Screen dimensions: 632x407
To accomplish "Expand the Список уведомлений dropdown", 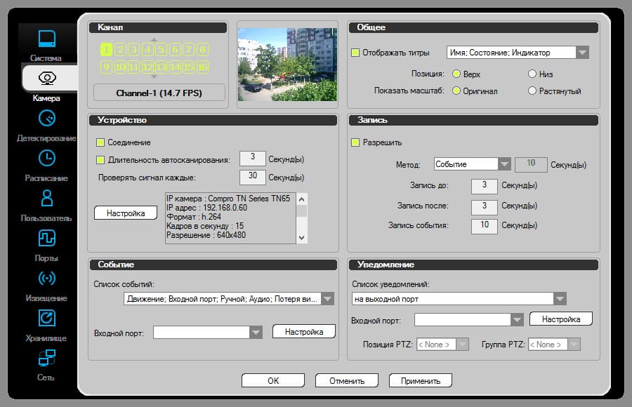I will [x=560, y=299].
